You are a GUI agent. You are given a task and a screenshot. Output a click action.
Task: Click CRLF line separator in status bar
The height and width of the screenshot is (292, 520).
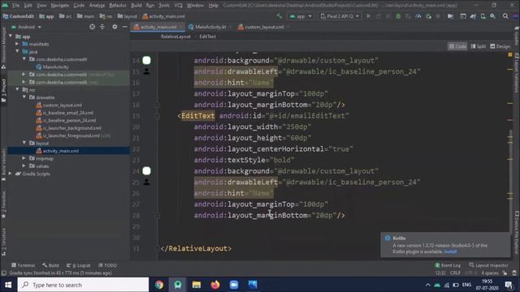point(455,273)
